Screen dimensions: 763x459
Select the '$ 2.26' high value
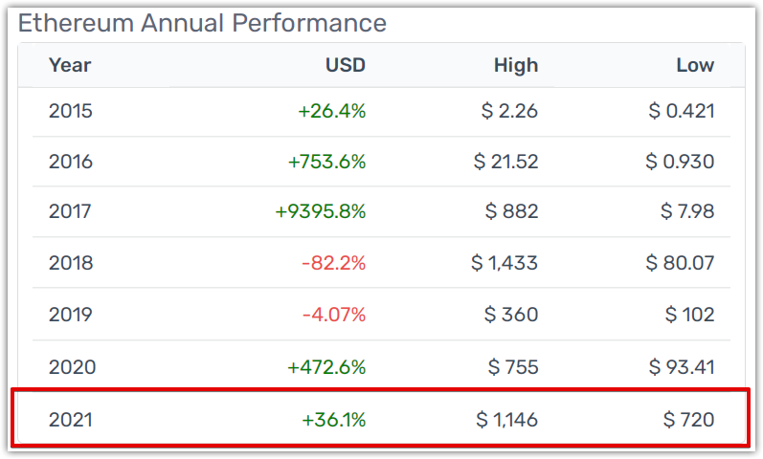pos(509,111)
